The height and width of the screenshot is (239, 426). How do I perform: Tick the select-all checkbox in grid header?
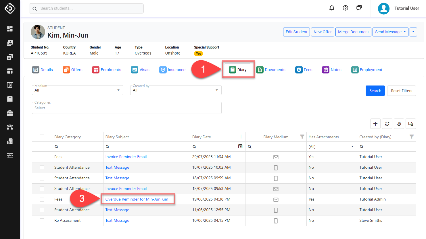pos(42,137)
